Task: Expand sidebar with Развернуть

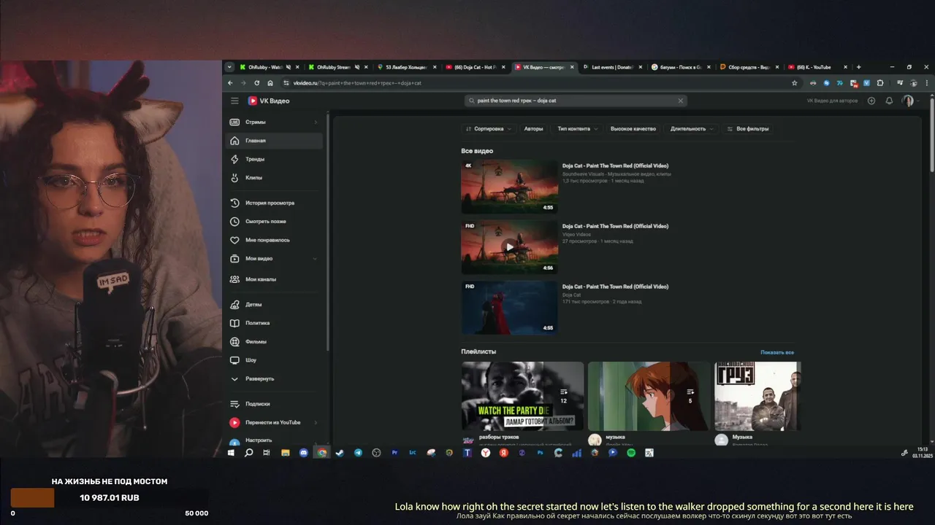Action: pyautogui.click(x=274, y=378)
